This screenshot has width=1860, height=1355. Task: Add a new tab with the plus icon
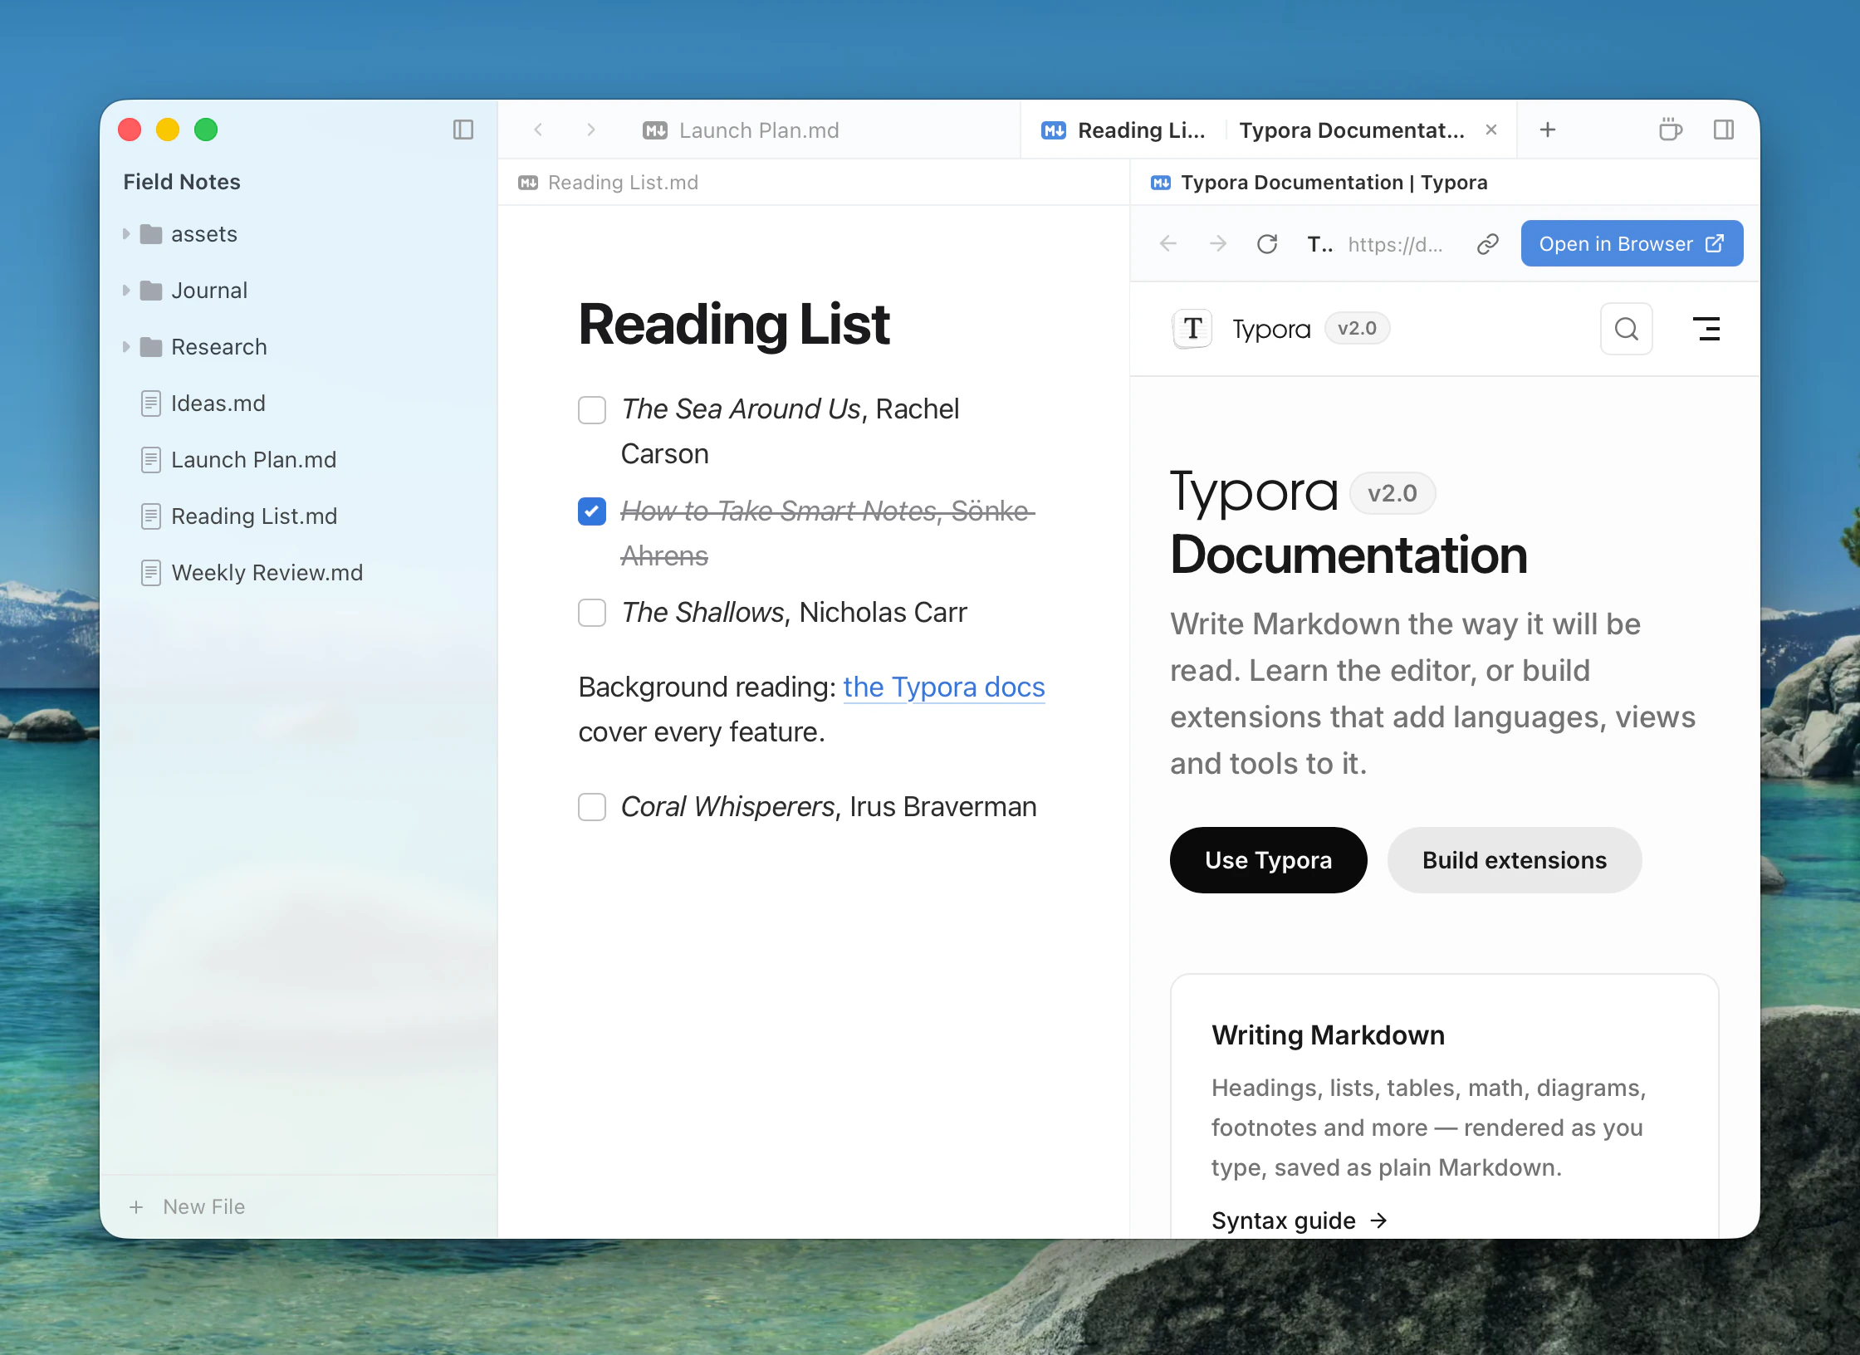click(1548, 130)
